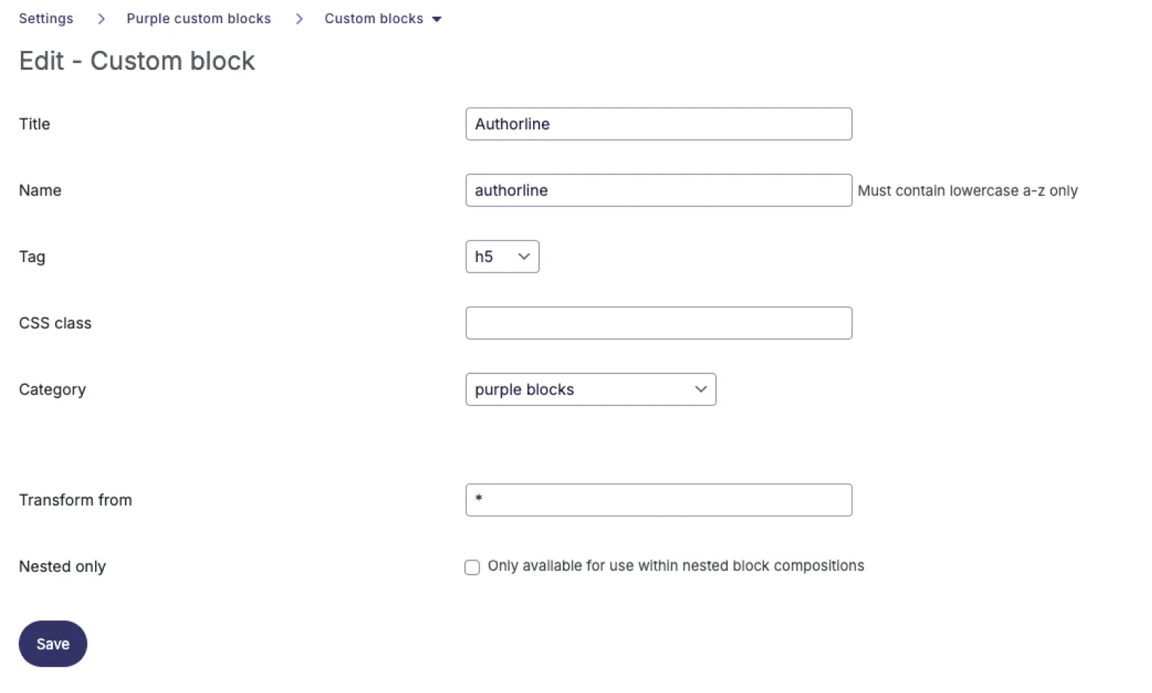The width and height of the screenshot is (1152, 693).
Task: Click the Name input field
Action: tap(659, 190)
